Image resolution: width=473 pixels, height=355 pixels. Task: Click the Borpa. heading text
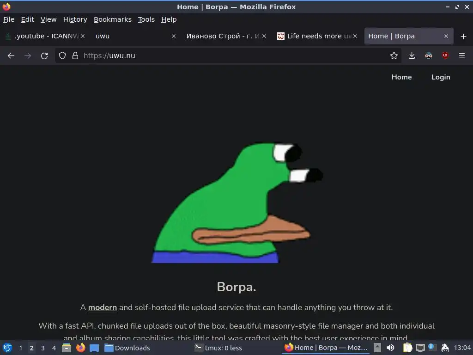click(236, 287)
